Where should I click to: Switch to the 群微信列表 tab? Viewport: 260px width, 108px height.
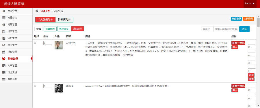tap(64, 20)
